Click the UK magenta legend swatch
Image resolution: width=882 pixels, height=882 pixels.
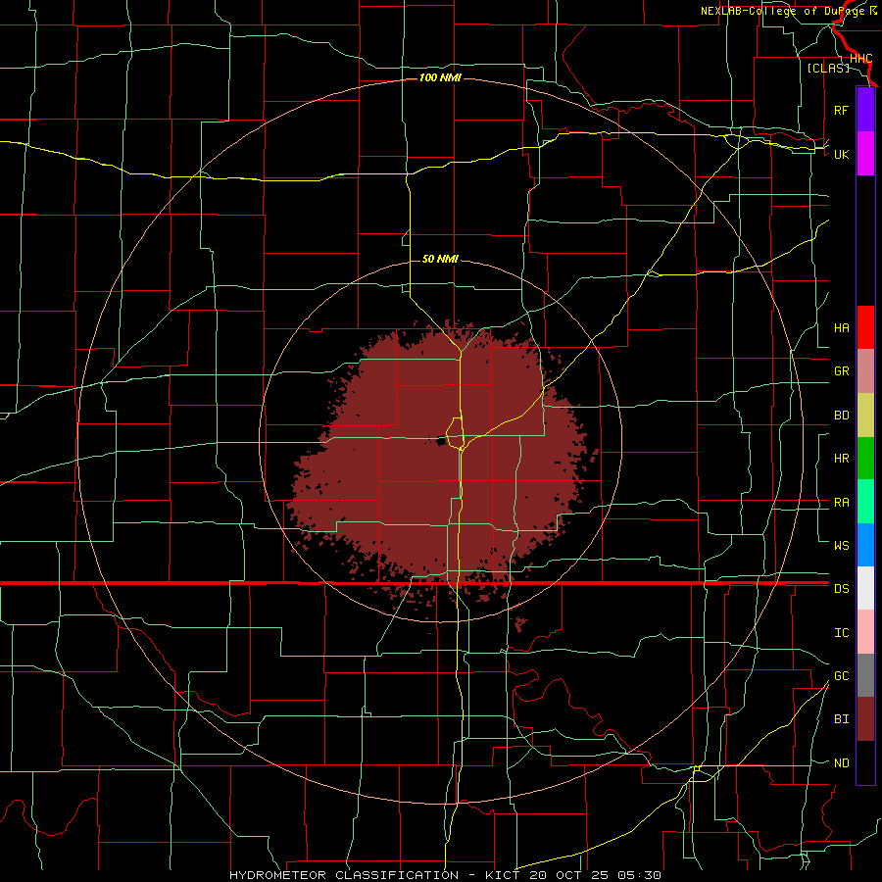865,154
